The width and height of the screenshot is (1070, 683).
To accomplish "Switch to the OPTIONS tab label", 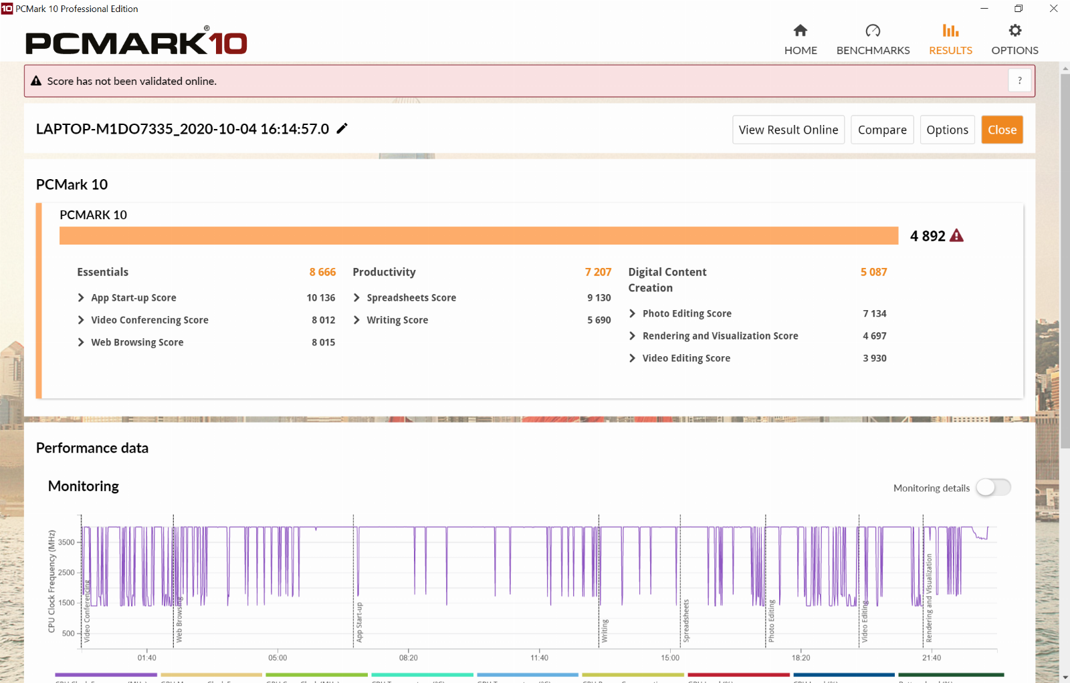I will [1014, 50].
